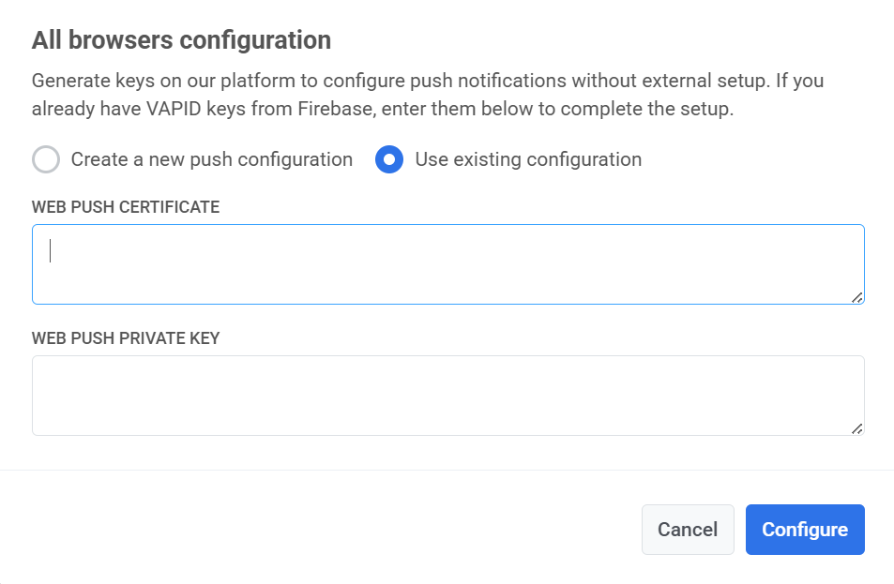The width and height of the screenshot is (894, 584).
Task: Focus the Web Push Private Key text area
Action: (447, 396)
